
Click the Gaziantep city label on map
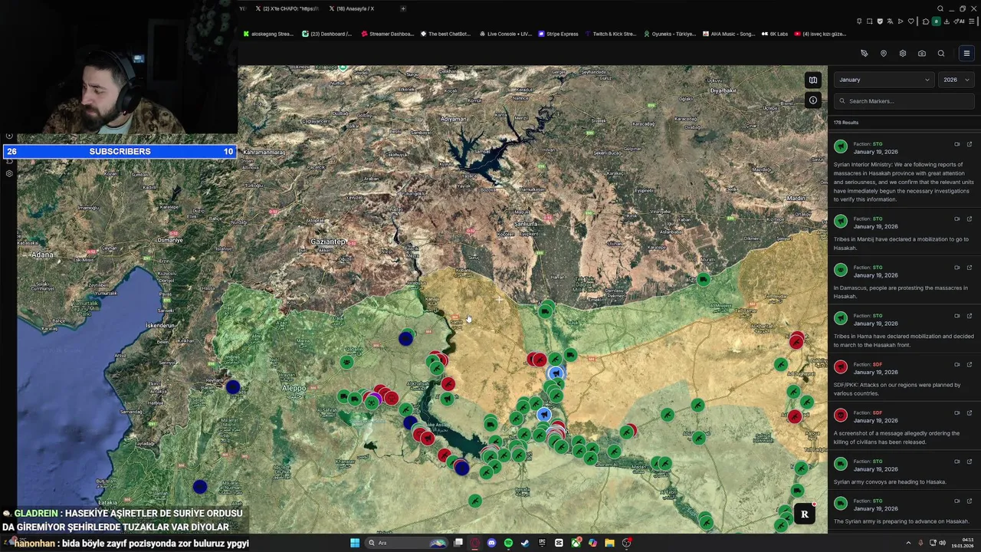click(328, 242)
